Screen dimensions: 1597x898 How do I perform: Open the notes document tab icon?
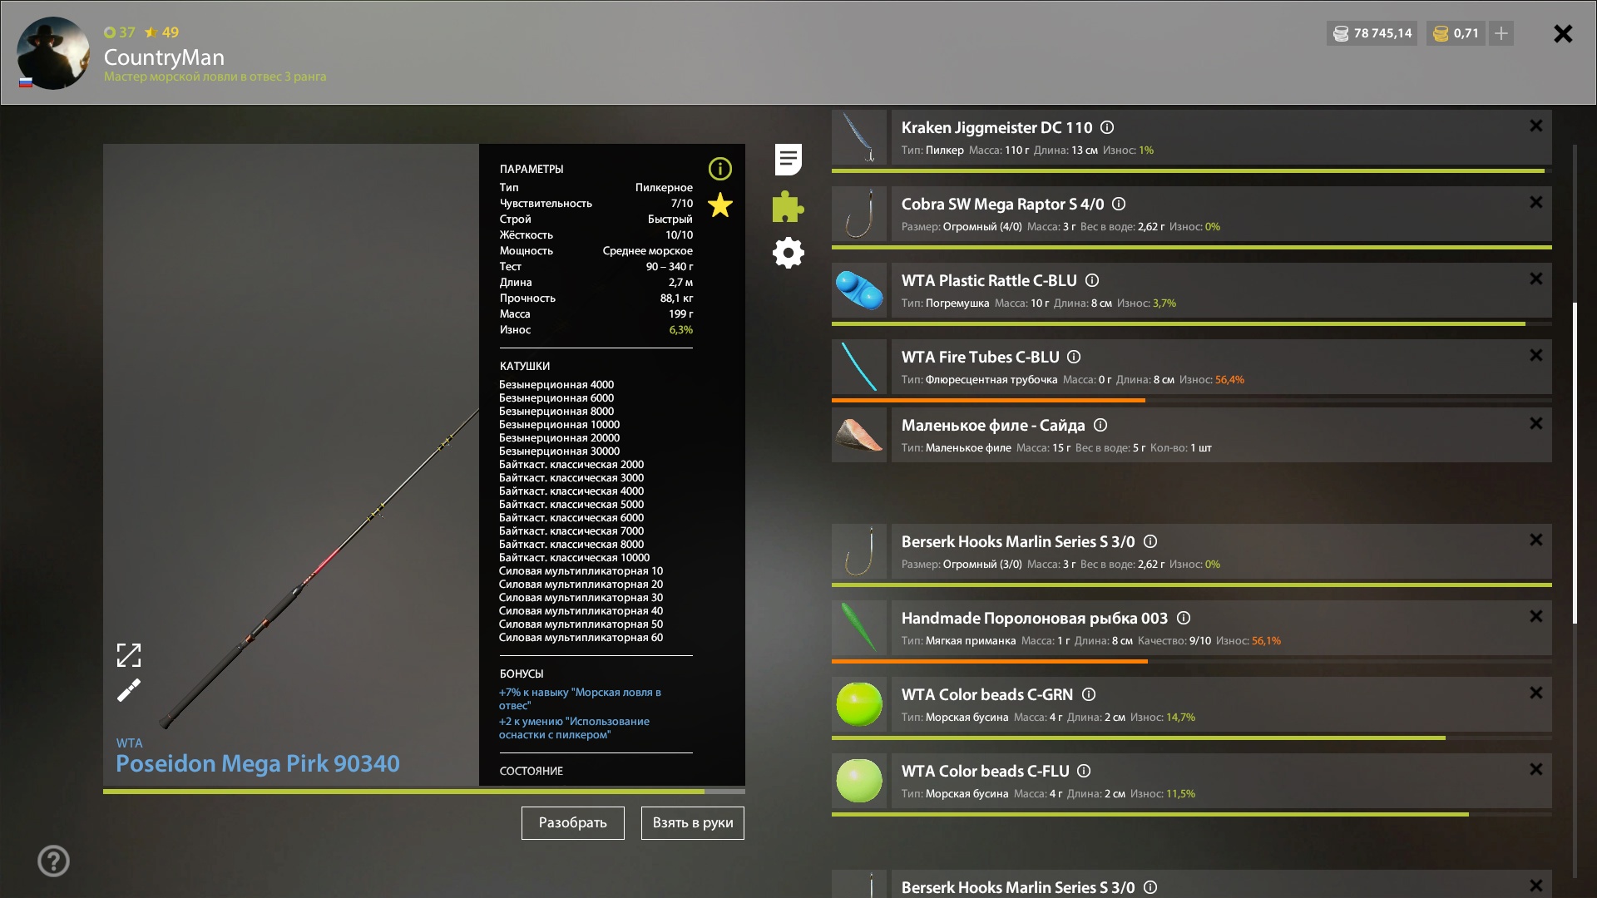click(788, 160)
